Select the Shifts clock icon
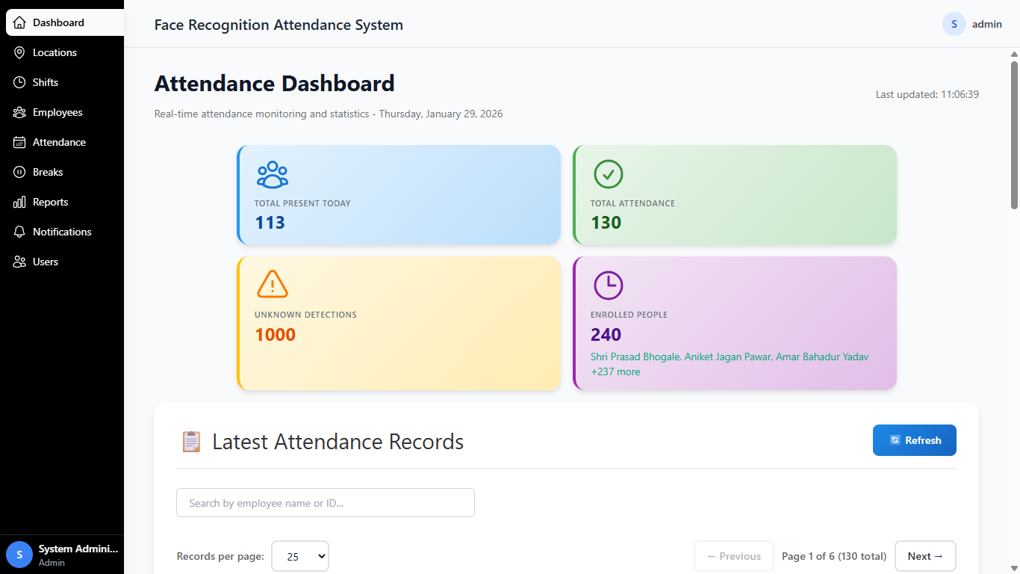This screenshot has width=1020, height=574. tap(19, 82)
